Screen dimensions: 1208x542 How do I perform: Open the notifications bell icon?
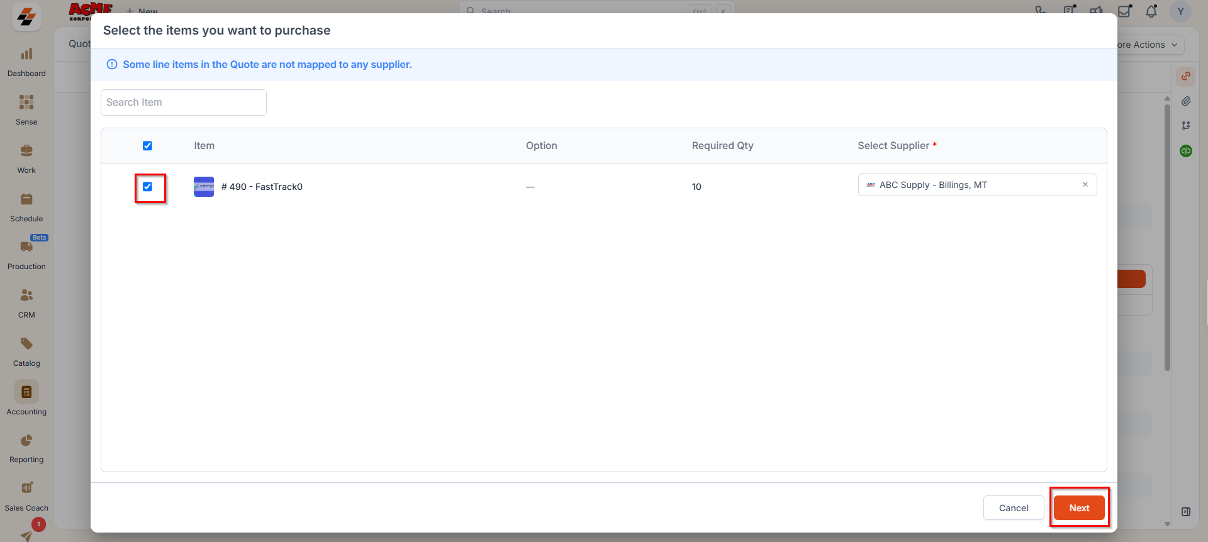click(x=1151, y=11)
